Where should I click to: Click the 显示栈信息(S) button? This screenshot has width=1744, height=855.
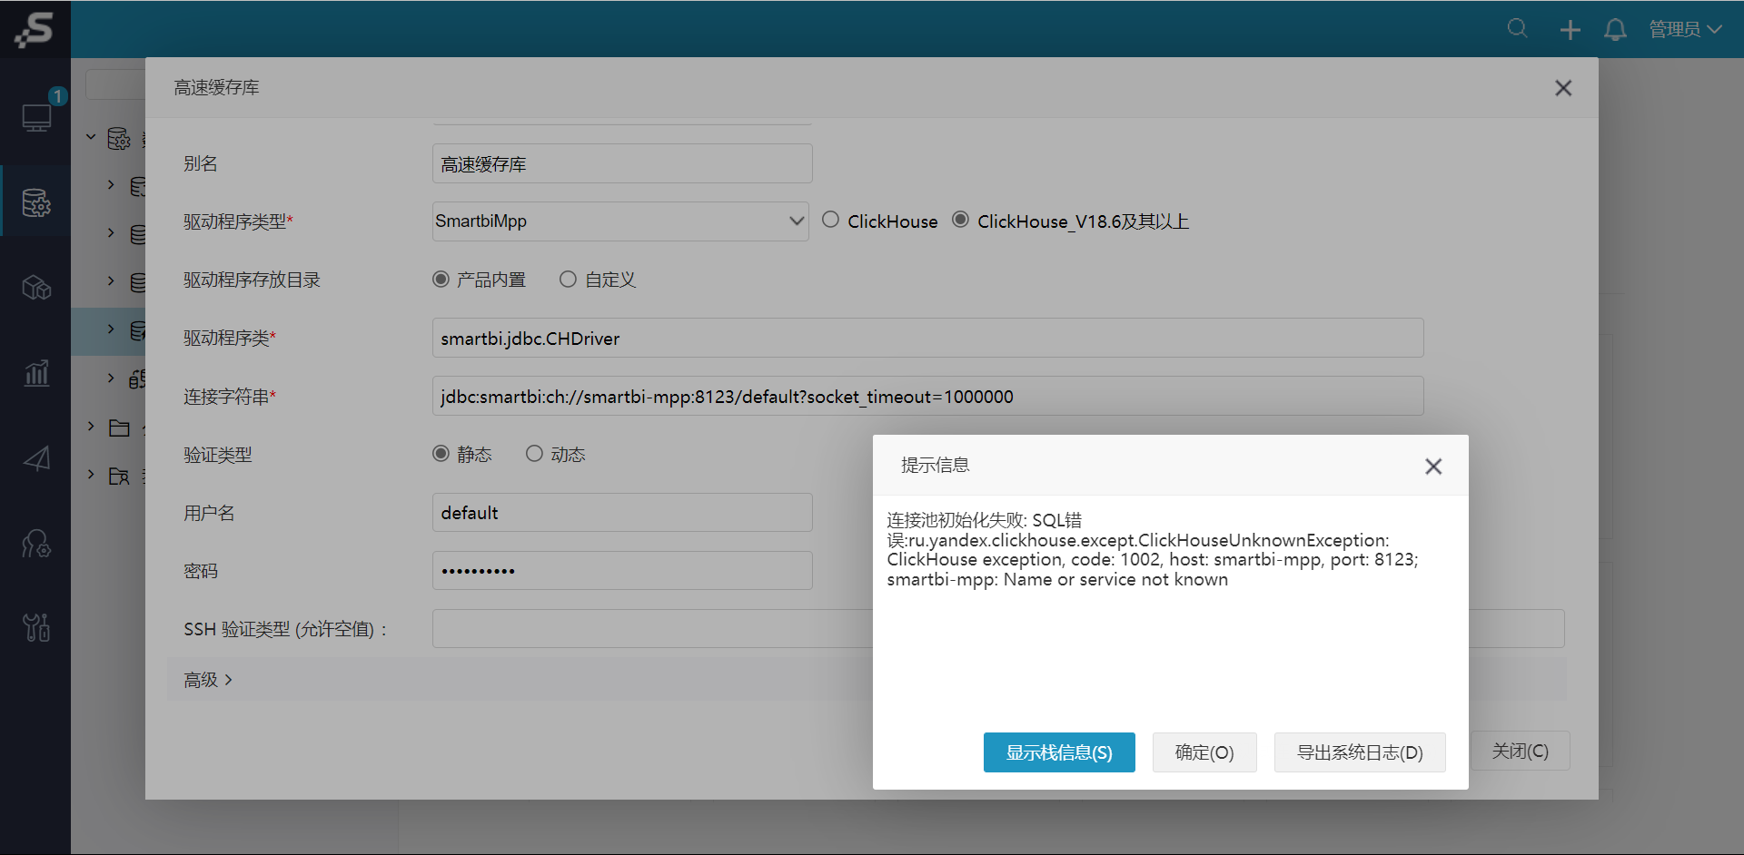pyautogui.click(x=1059, y=752)
